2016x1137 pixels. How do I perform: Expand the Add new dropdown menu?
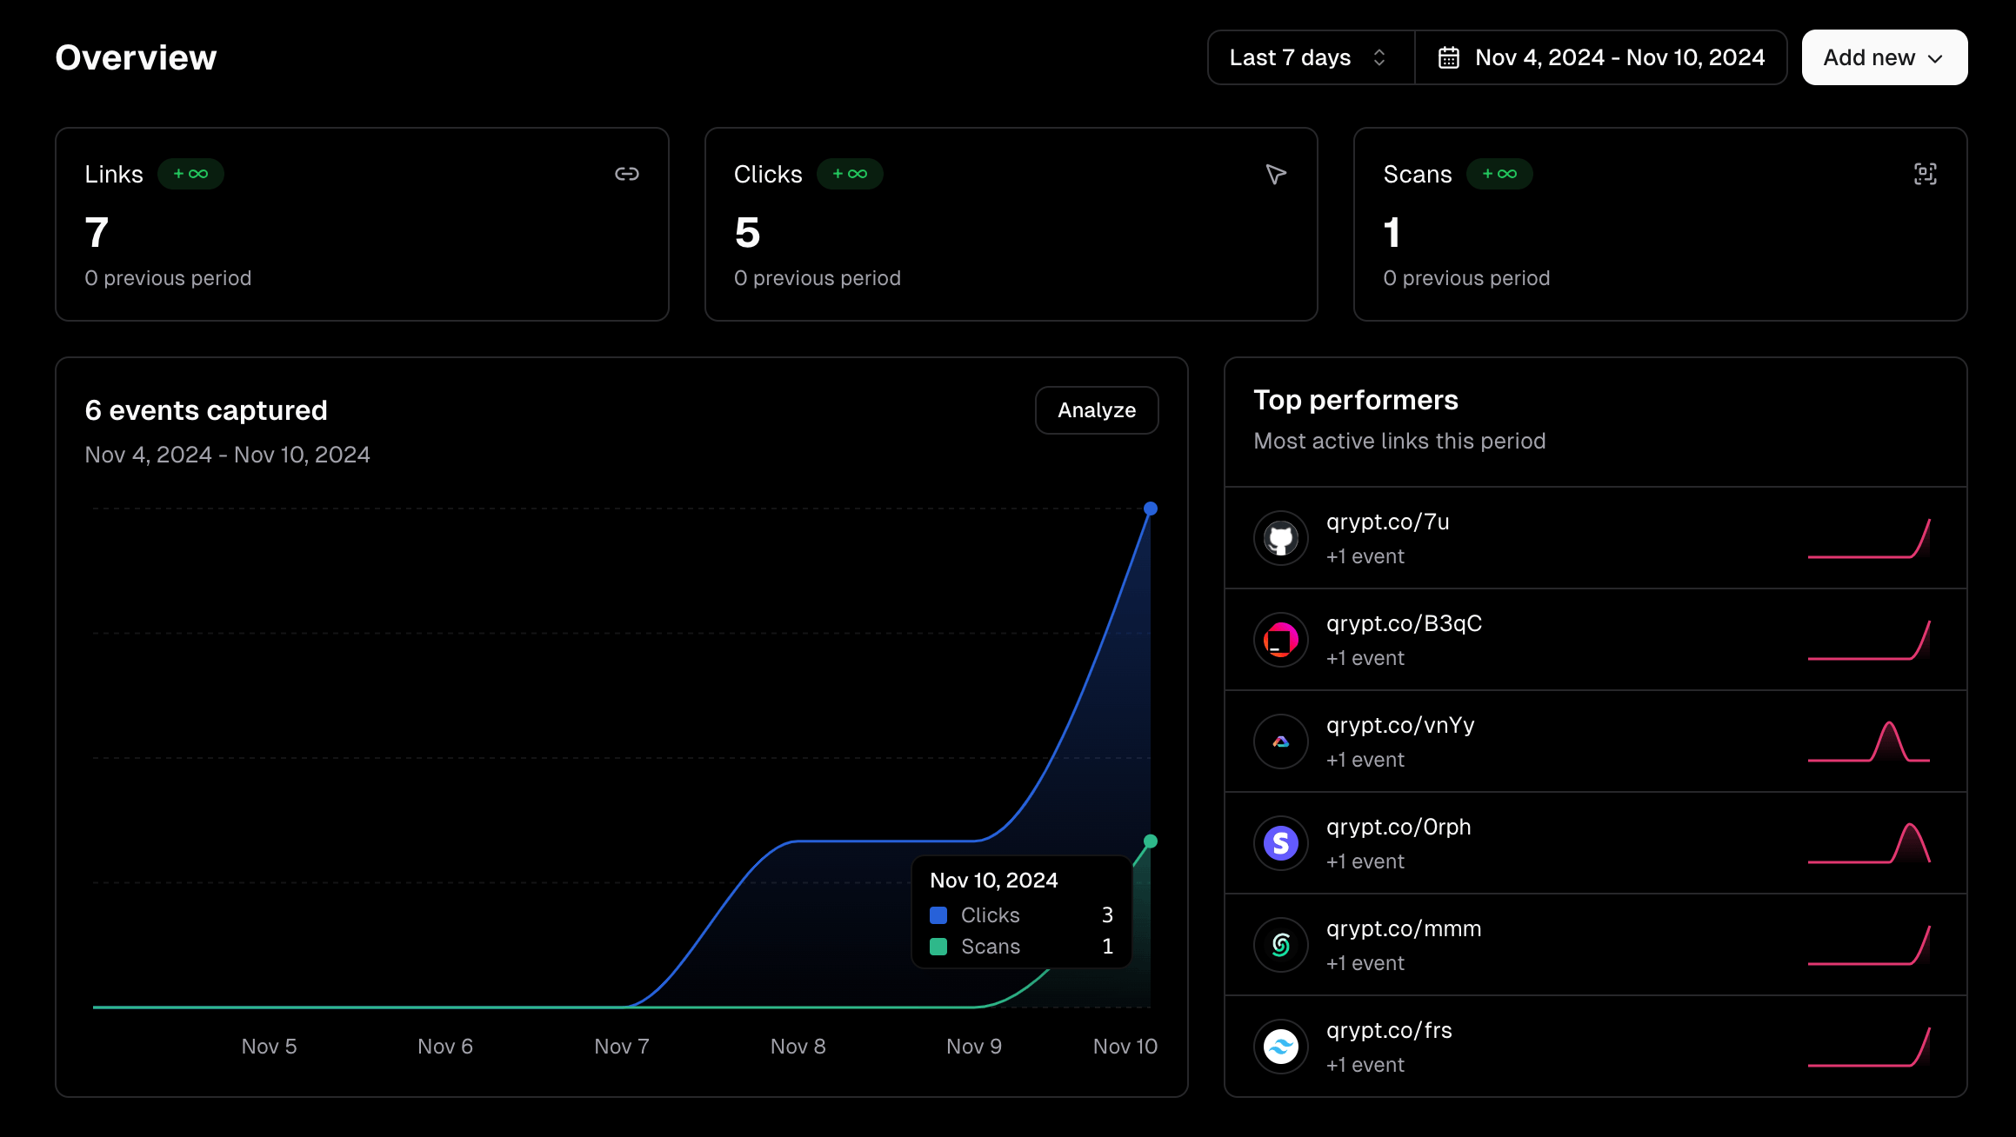point(1885,58)
